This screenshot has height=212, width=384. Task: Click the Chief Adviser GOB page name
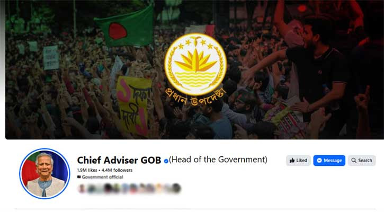[x=119, y=160]
